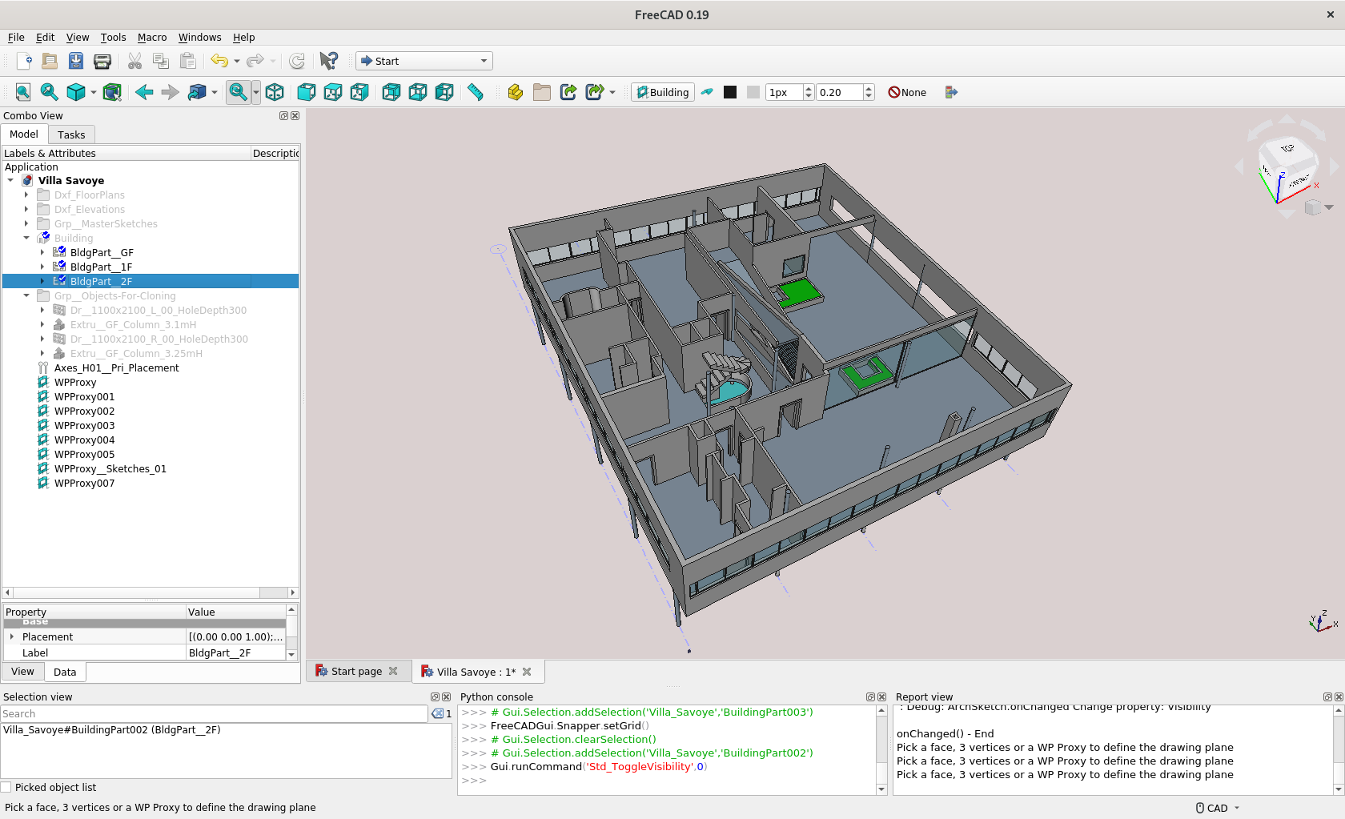Open the File menu
The width and height of the screenshot is (1345, 819).
tap(16, 38)
